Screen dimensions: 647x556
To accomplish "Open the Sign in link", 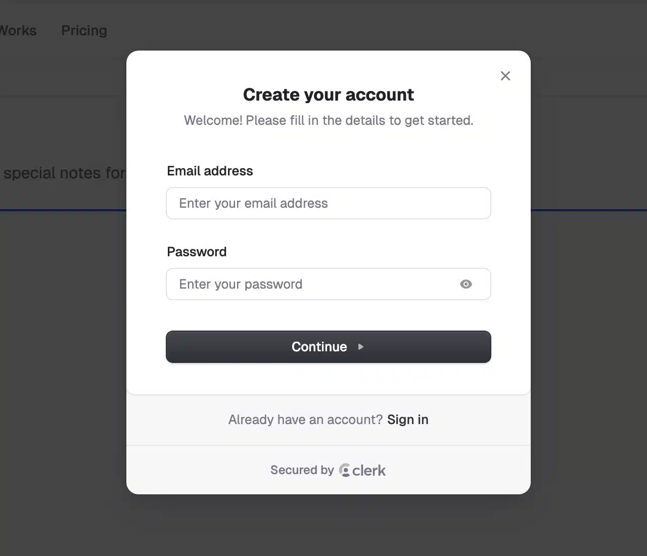I will 407,420.
